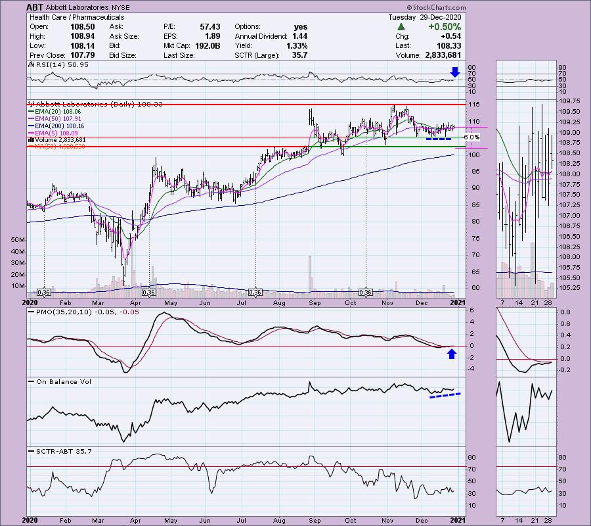
Task: Click the -6.0% annotation label on price chart
Action: pos(471,137)
